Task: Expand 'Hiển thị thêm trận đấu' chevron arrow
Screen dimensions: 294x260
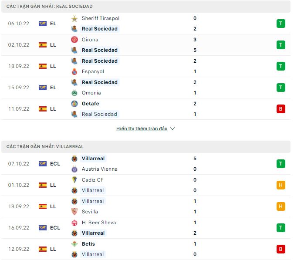Action: pyautogui.click(x=172, y=128)
